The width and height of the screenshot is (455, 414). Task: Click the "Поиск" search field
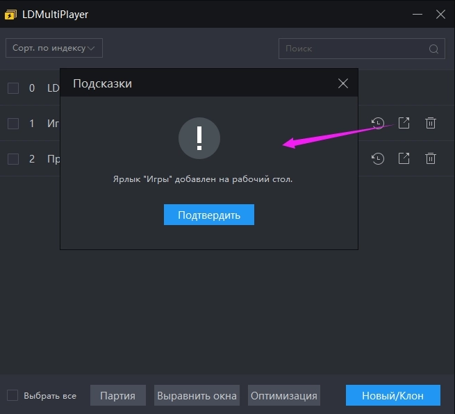click(354, 49)
